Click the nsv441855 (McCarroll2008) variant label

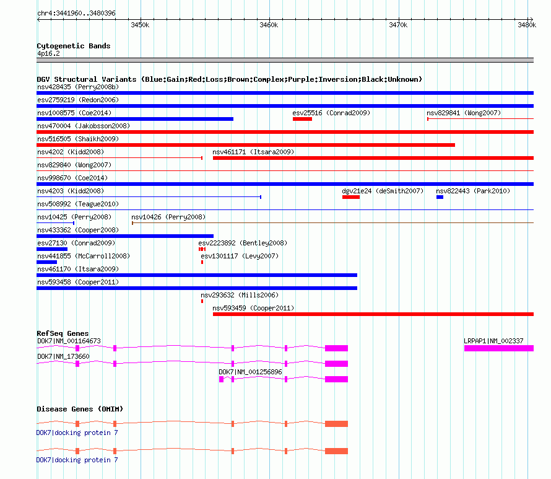(x=84, y=256)
